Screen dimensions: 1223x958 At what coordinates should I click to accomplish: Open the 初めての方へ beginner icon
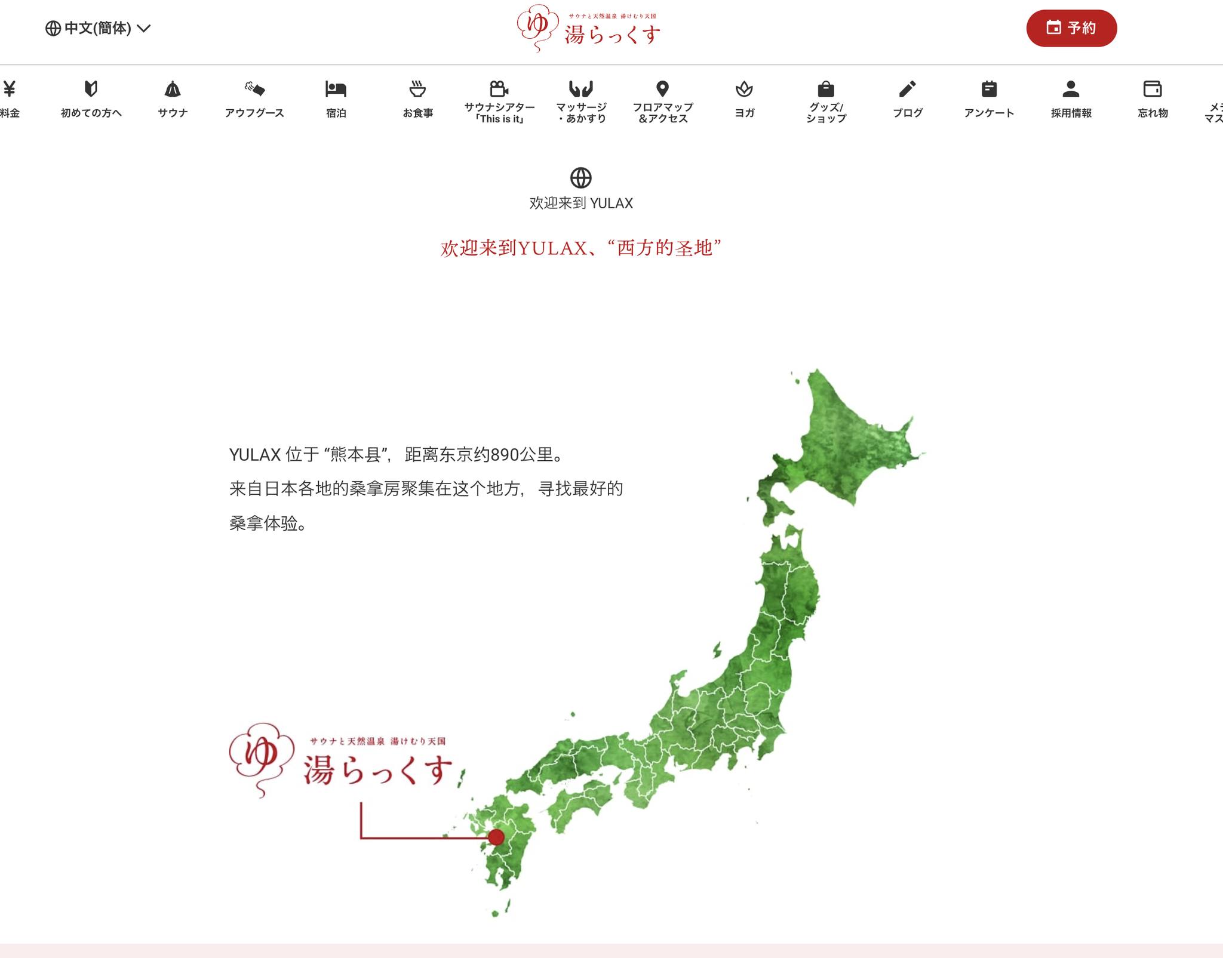click(x=91, y=90)
